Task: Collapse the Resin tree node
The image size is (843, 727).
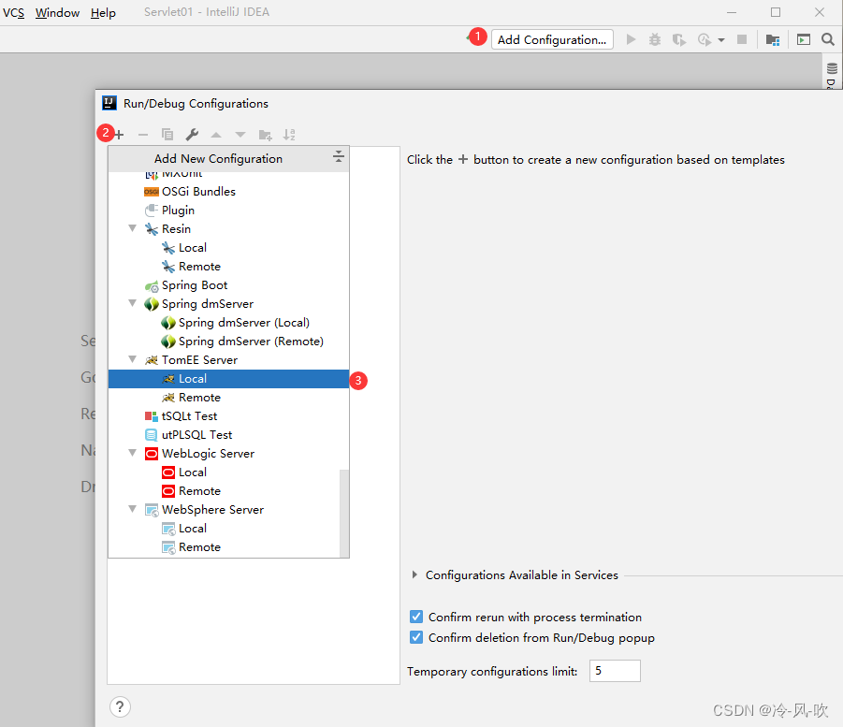Action: tap(132, 228)
